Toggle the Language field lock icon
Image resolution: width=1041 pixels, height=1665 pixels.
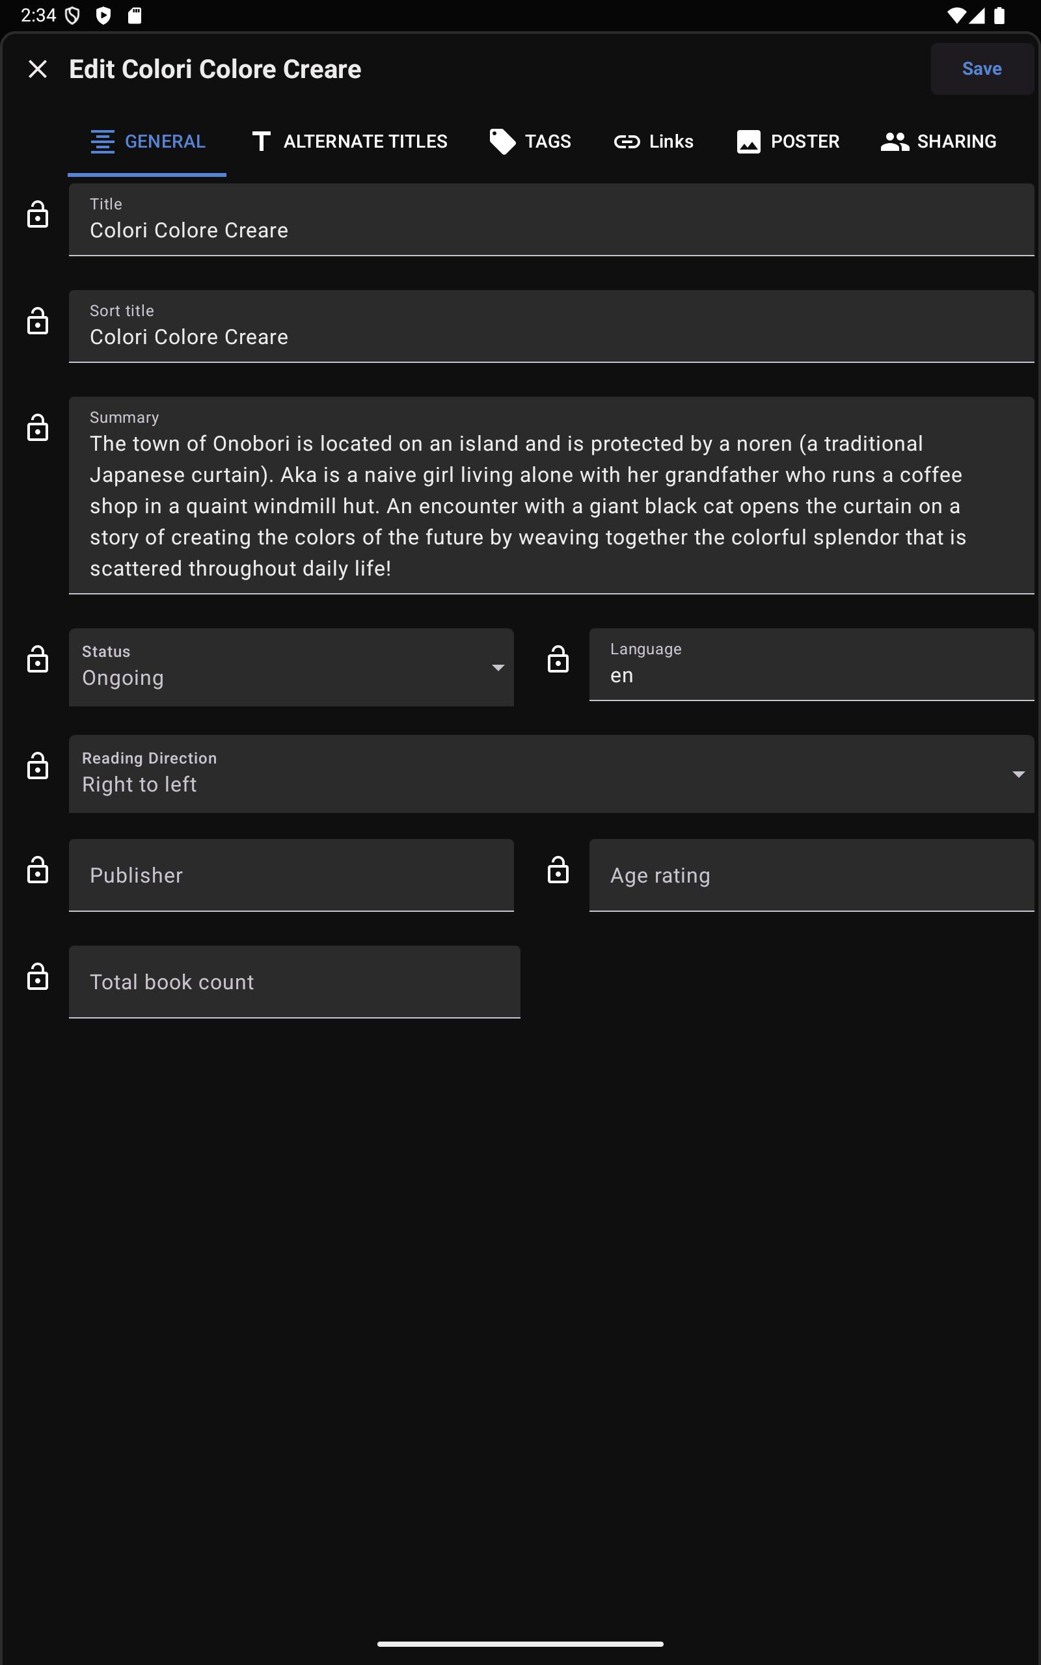pos(558,659)
